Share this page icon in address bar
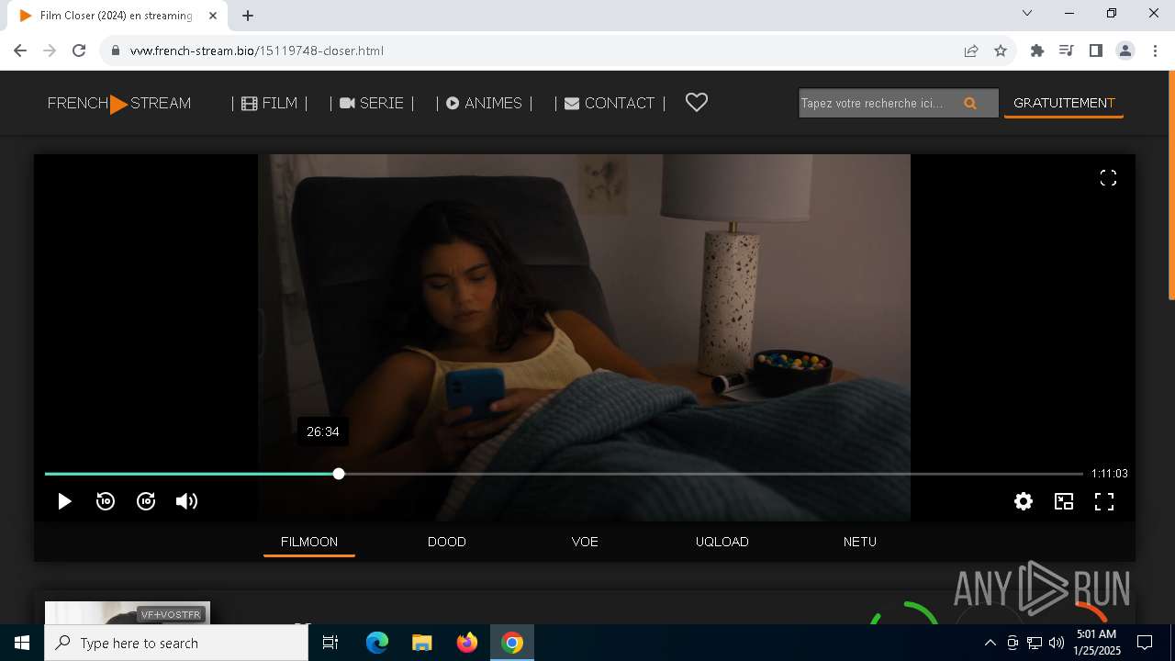The width and height of the screenshot is (1175, 661). point(971,50)
